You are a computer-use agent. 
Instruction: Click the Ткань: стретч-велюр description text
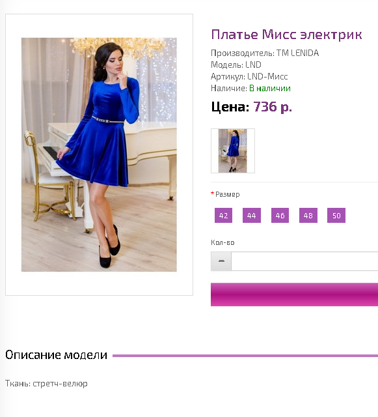46,384
